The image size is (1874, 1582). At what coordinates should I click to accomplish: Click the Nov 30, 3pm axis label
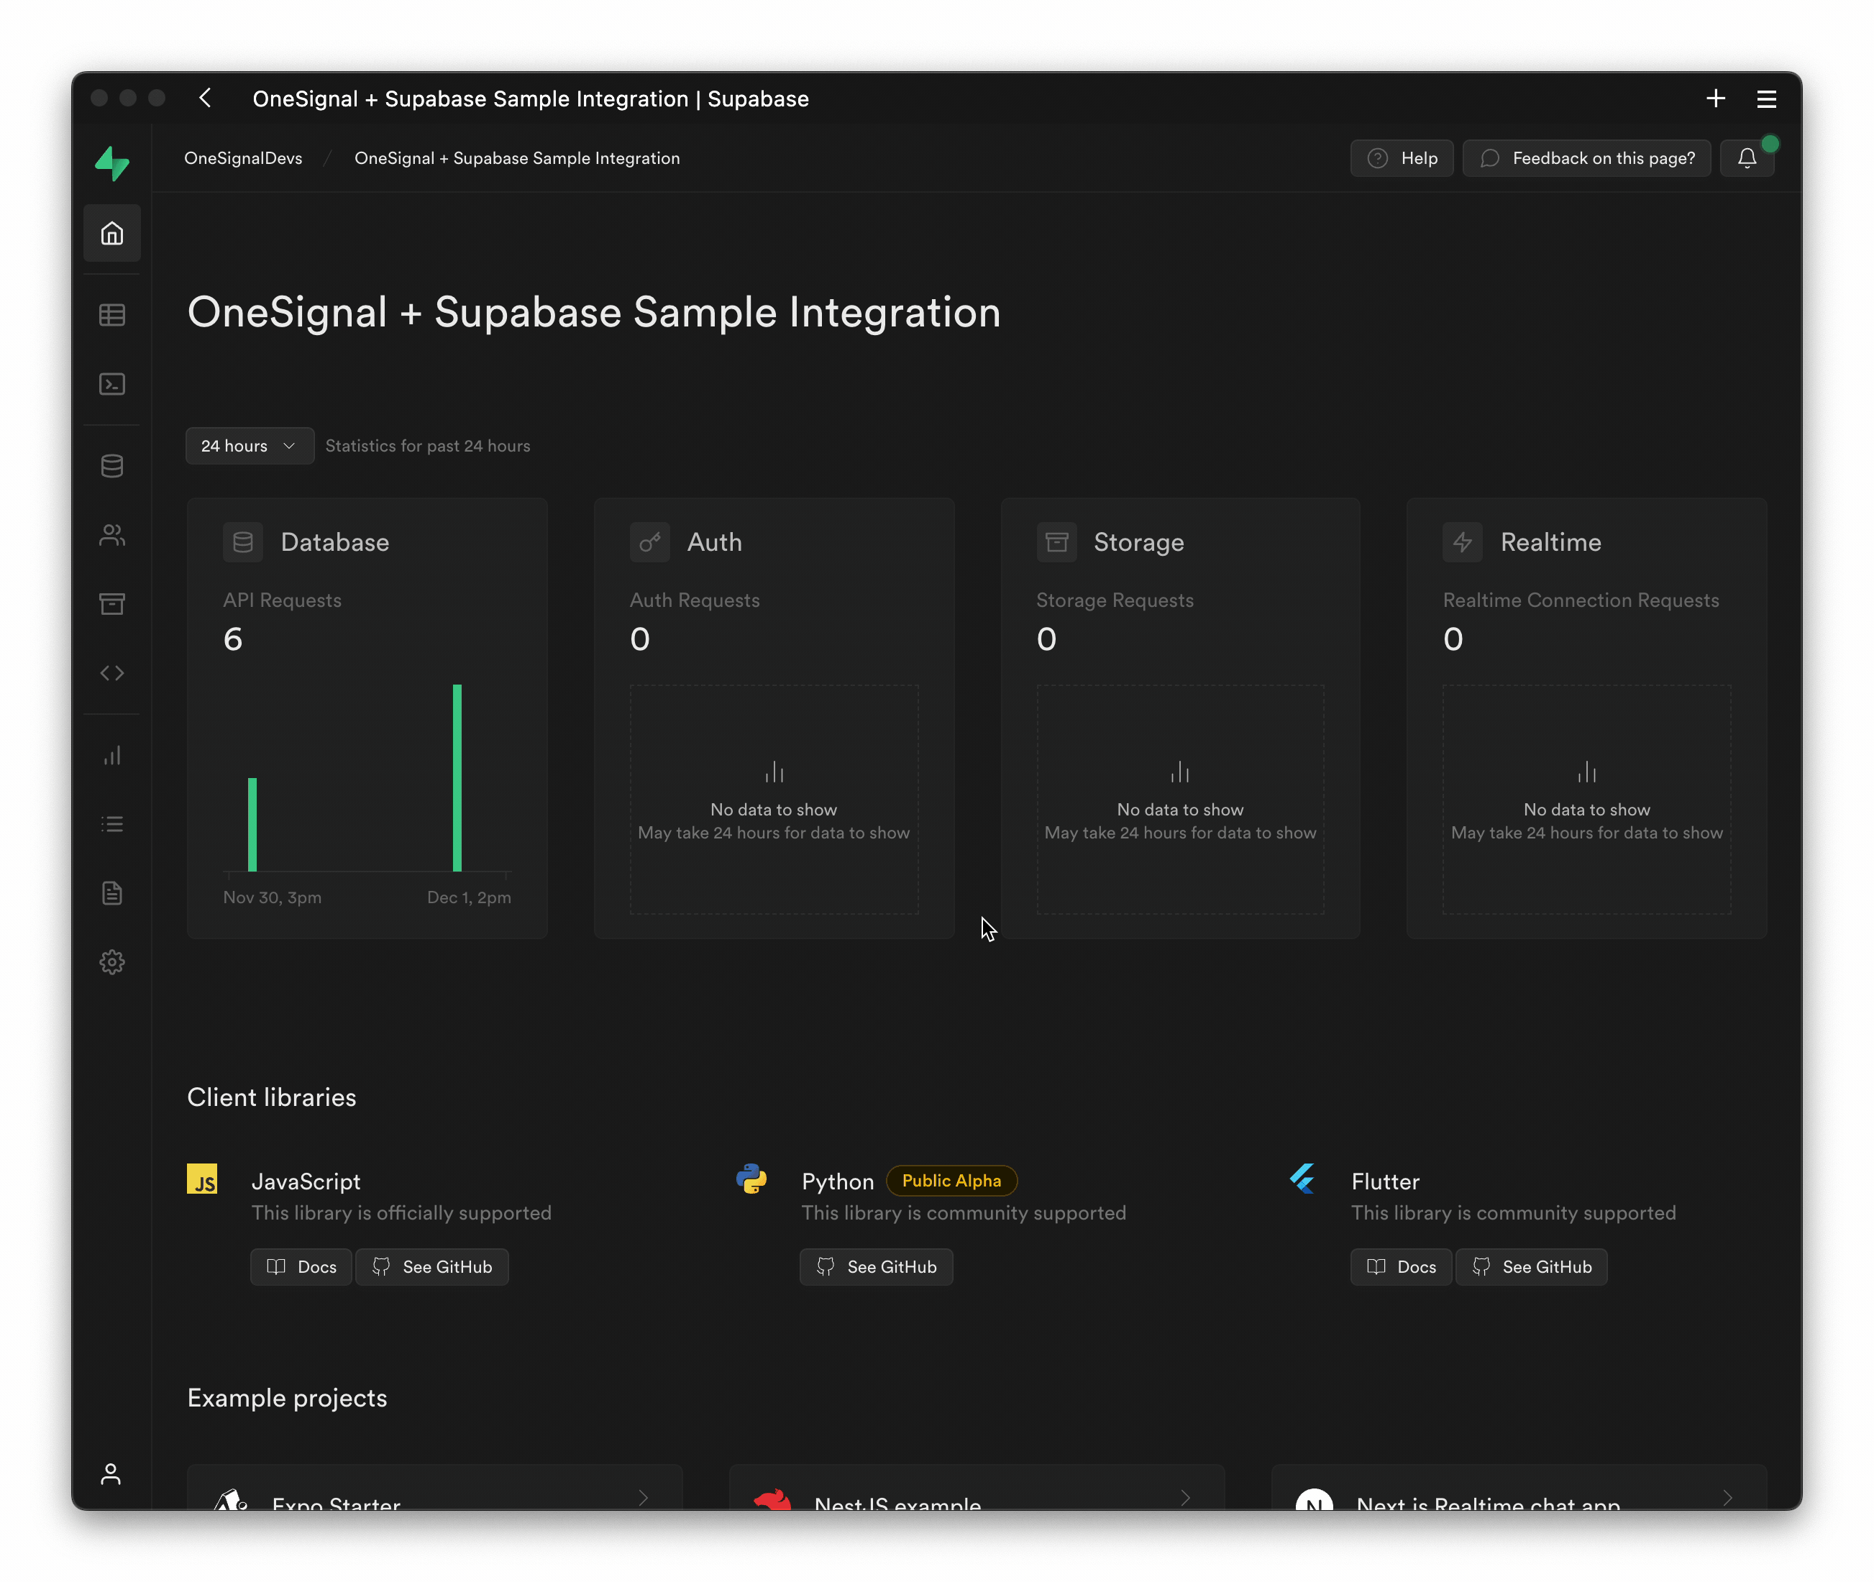(x=273, y=897)
